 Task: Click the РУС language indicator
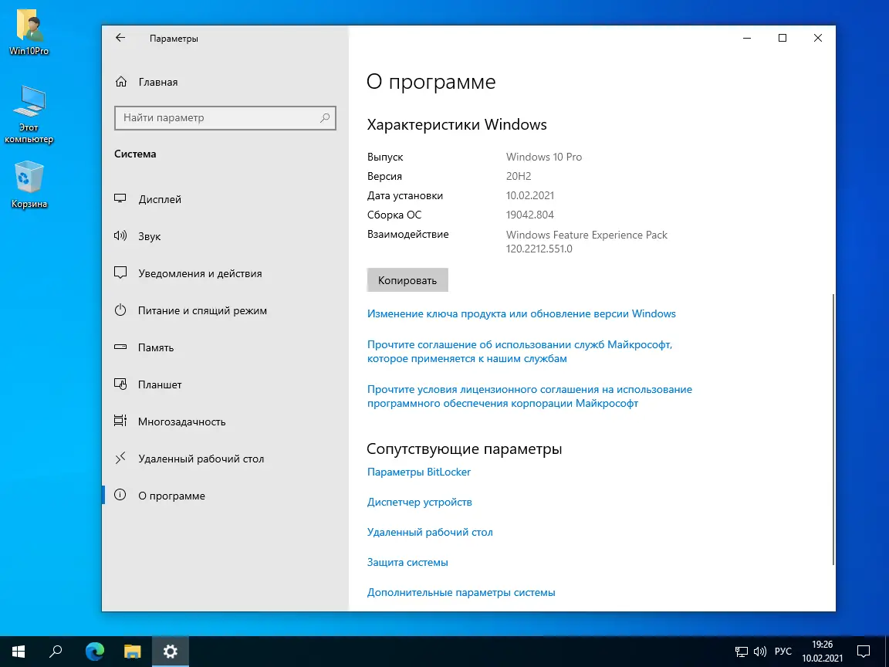click(783, 651)
